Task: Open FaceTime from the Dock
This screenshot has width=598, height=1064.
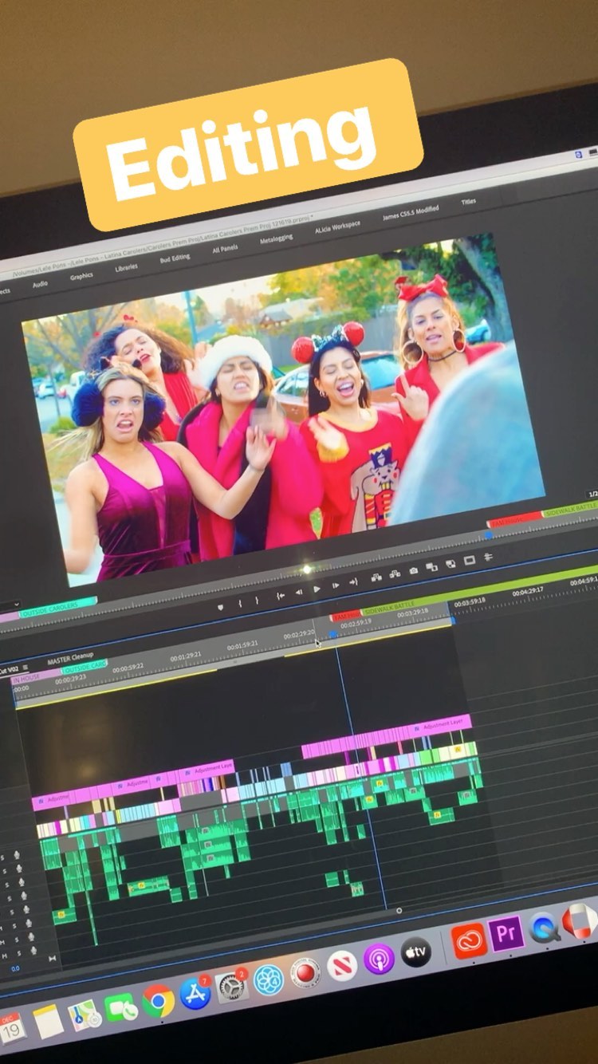Action: (121, 1008)
